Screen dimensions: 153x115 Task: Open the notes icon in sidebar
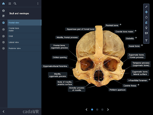pos(4,16)
